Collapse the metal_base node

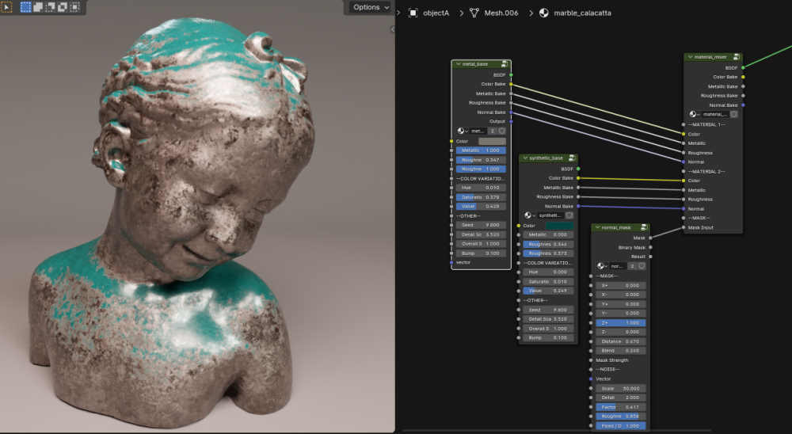[457, 64]
